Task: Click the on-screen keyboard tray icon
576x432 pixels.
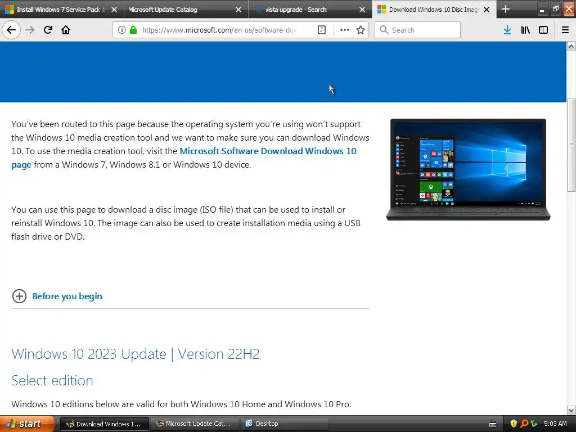Action: pyautogui.click(x=493, y=424)
